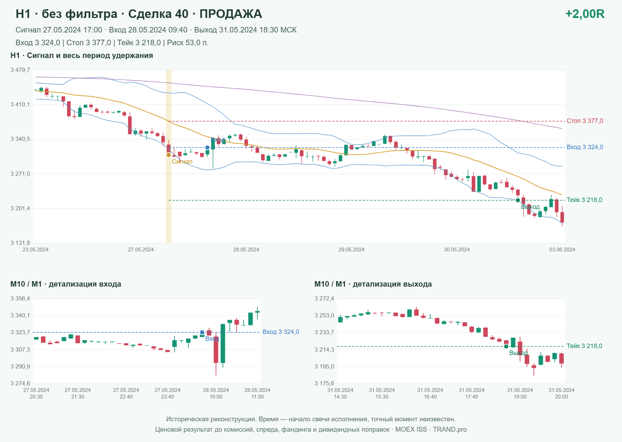Select the 3 340,5 price axis label

click(x=20, y=139)
